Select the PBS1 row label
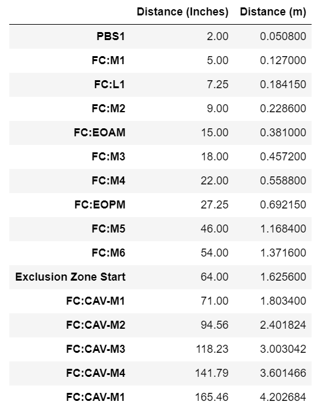This screenshot has height=412, width=319. (110, 36)
